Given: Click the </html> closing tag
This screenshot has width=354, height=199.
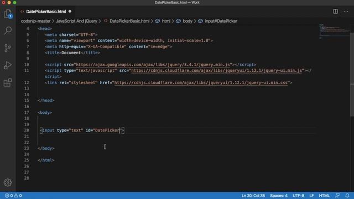Looking at the screenshot, I should point(46,160).
